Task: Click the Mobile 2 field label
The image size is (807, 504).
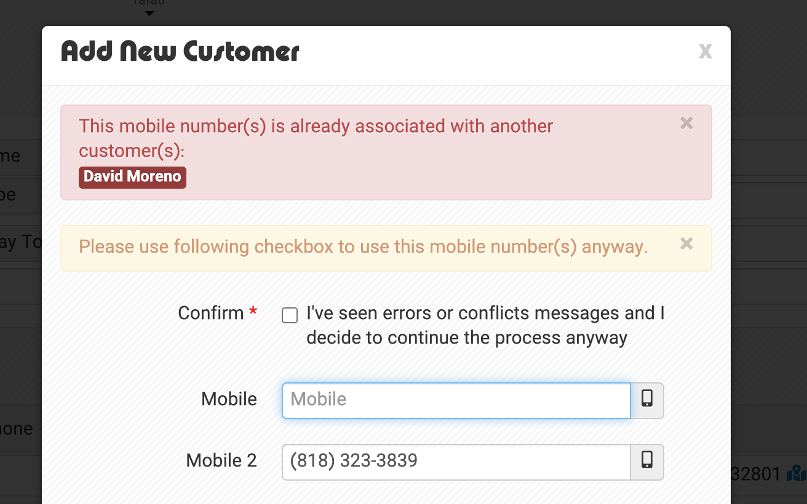Action: click(x=221, y=460)
